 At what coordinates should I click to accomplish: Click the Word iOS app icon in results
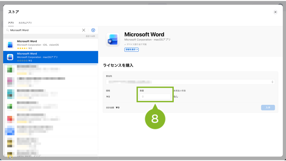[10, 45]
